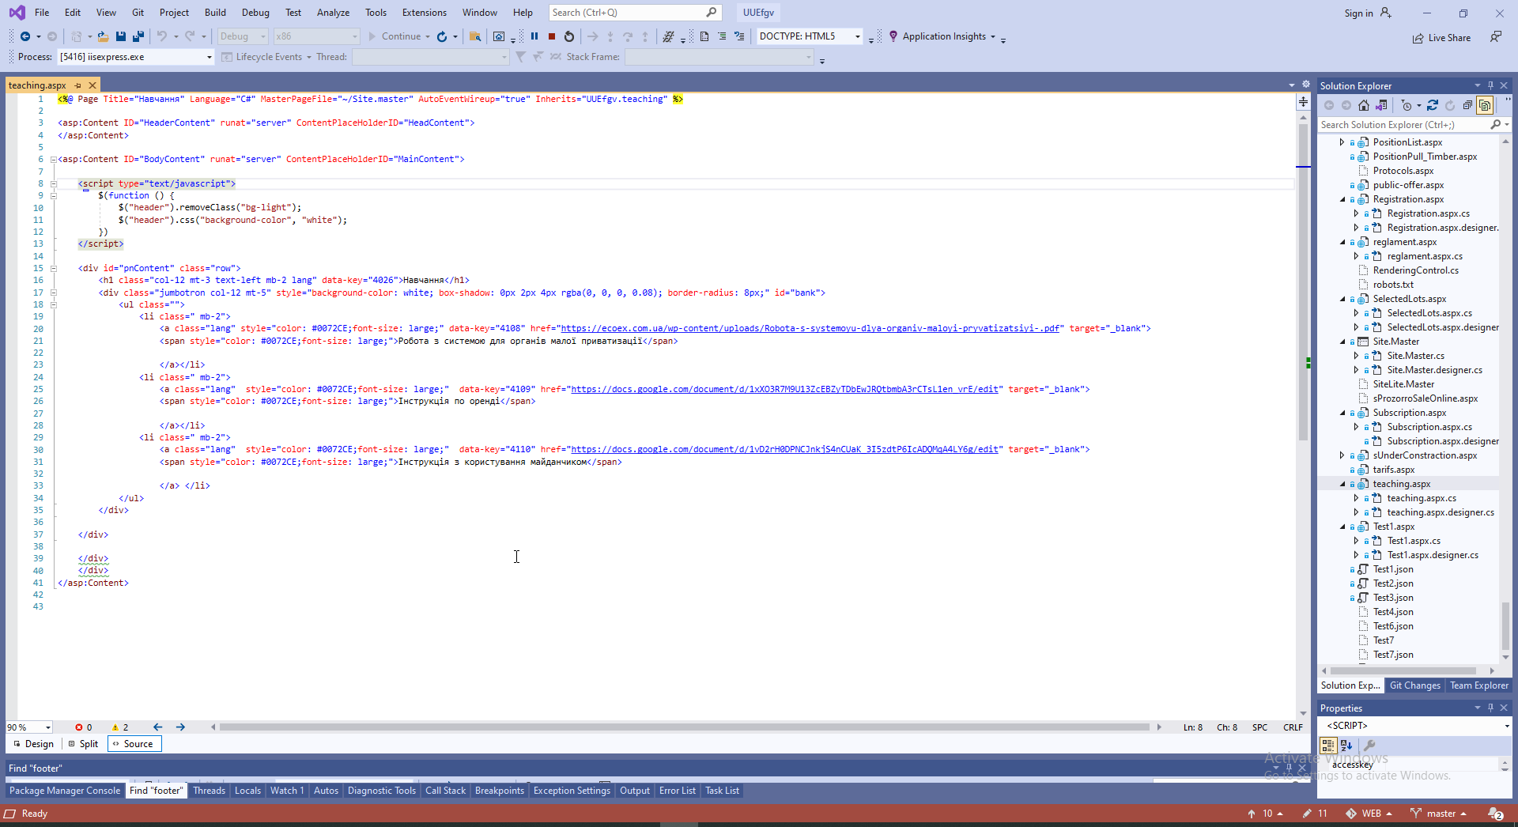Viewport: 1518px width, 827px height.
Task: Switch to Package Manager Console tab
Action: (65, 791)
